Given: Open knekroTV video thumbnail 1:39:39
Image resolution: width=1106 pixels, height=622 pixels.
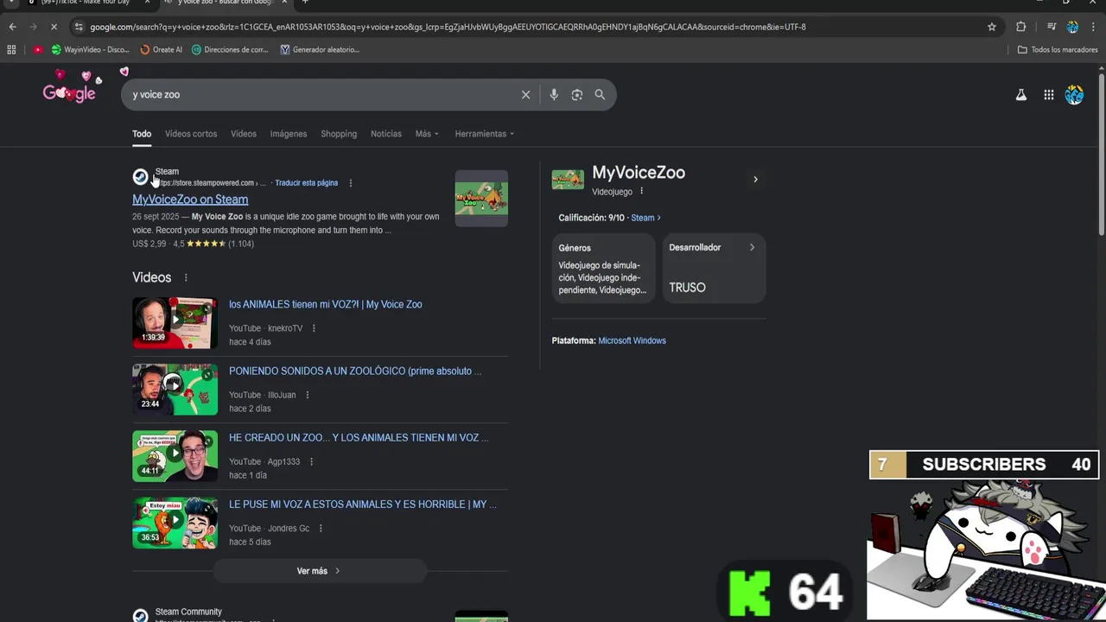Looking at the screenshot, I should pyautogui.click(x=175, y=323).
